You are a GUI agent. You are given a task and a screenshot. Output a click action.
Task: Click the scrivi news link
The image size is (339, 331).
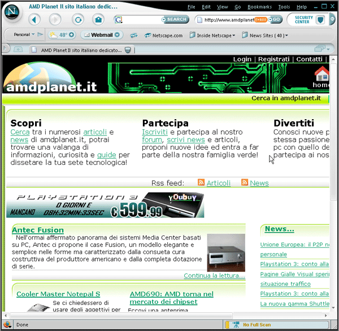click(186, 140)
